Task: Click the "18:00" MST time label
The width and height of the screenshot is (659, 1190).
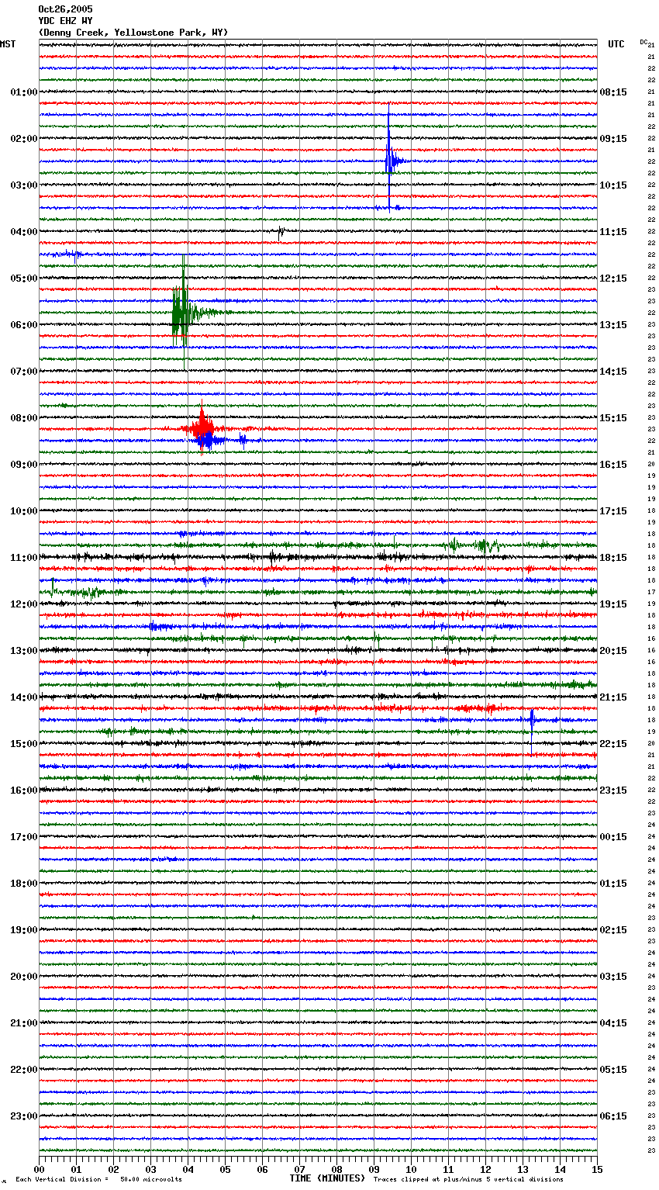Action: pos(23,884)
